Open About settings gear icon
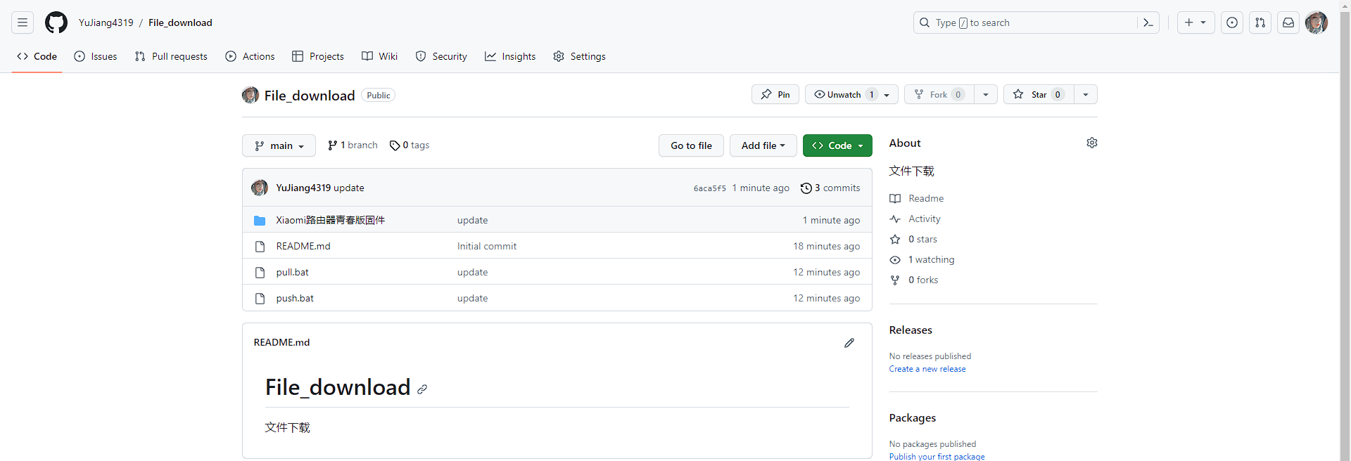This screenshot has width=1351, height=461. tap(1092, 143)
